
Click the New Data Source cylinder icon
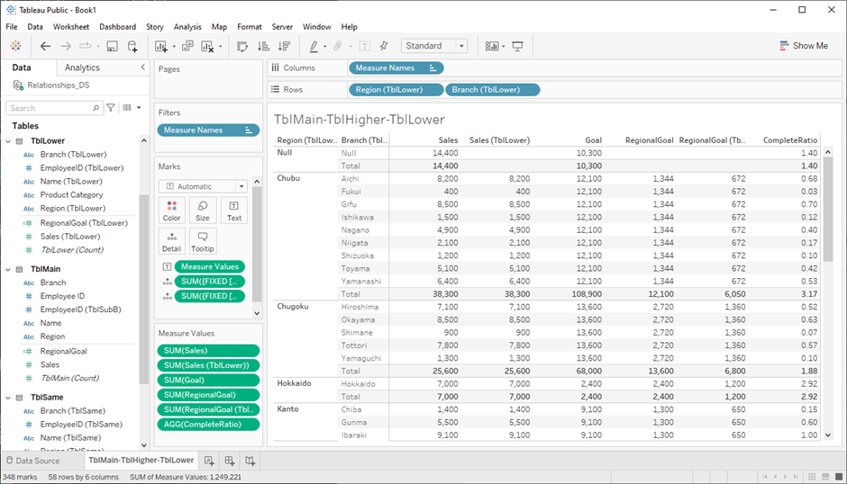pos(132,47)
